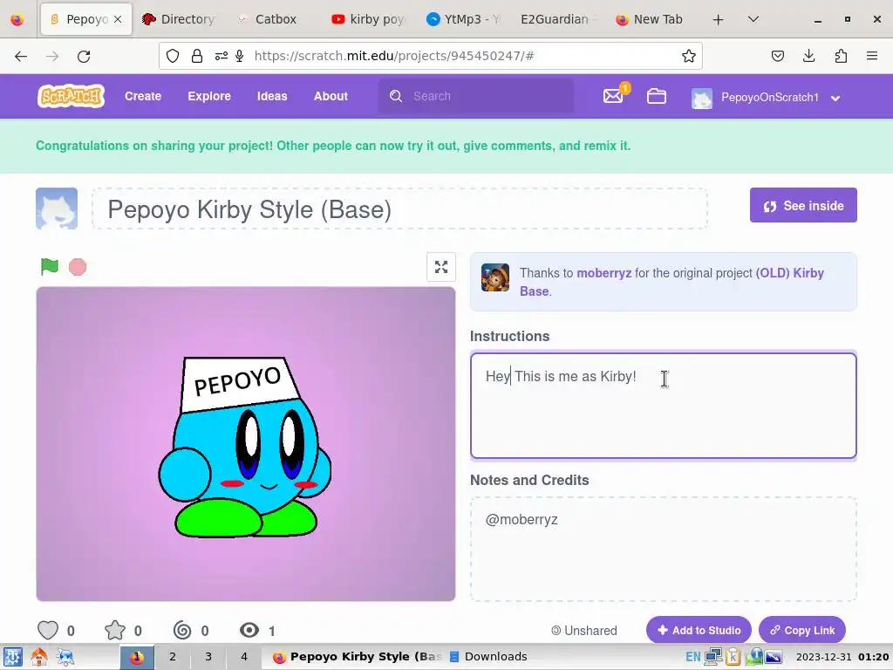This screenshot has width=893, height=670.
Task: Open the Create menu item
Action: click(143, 96)
